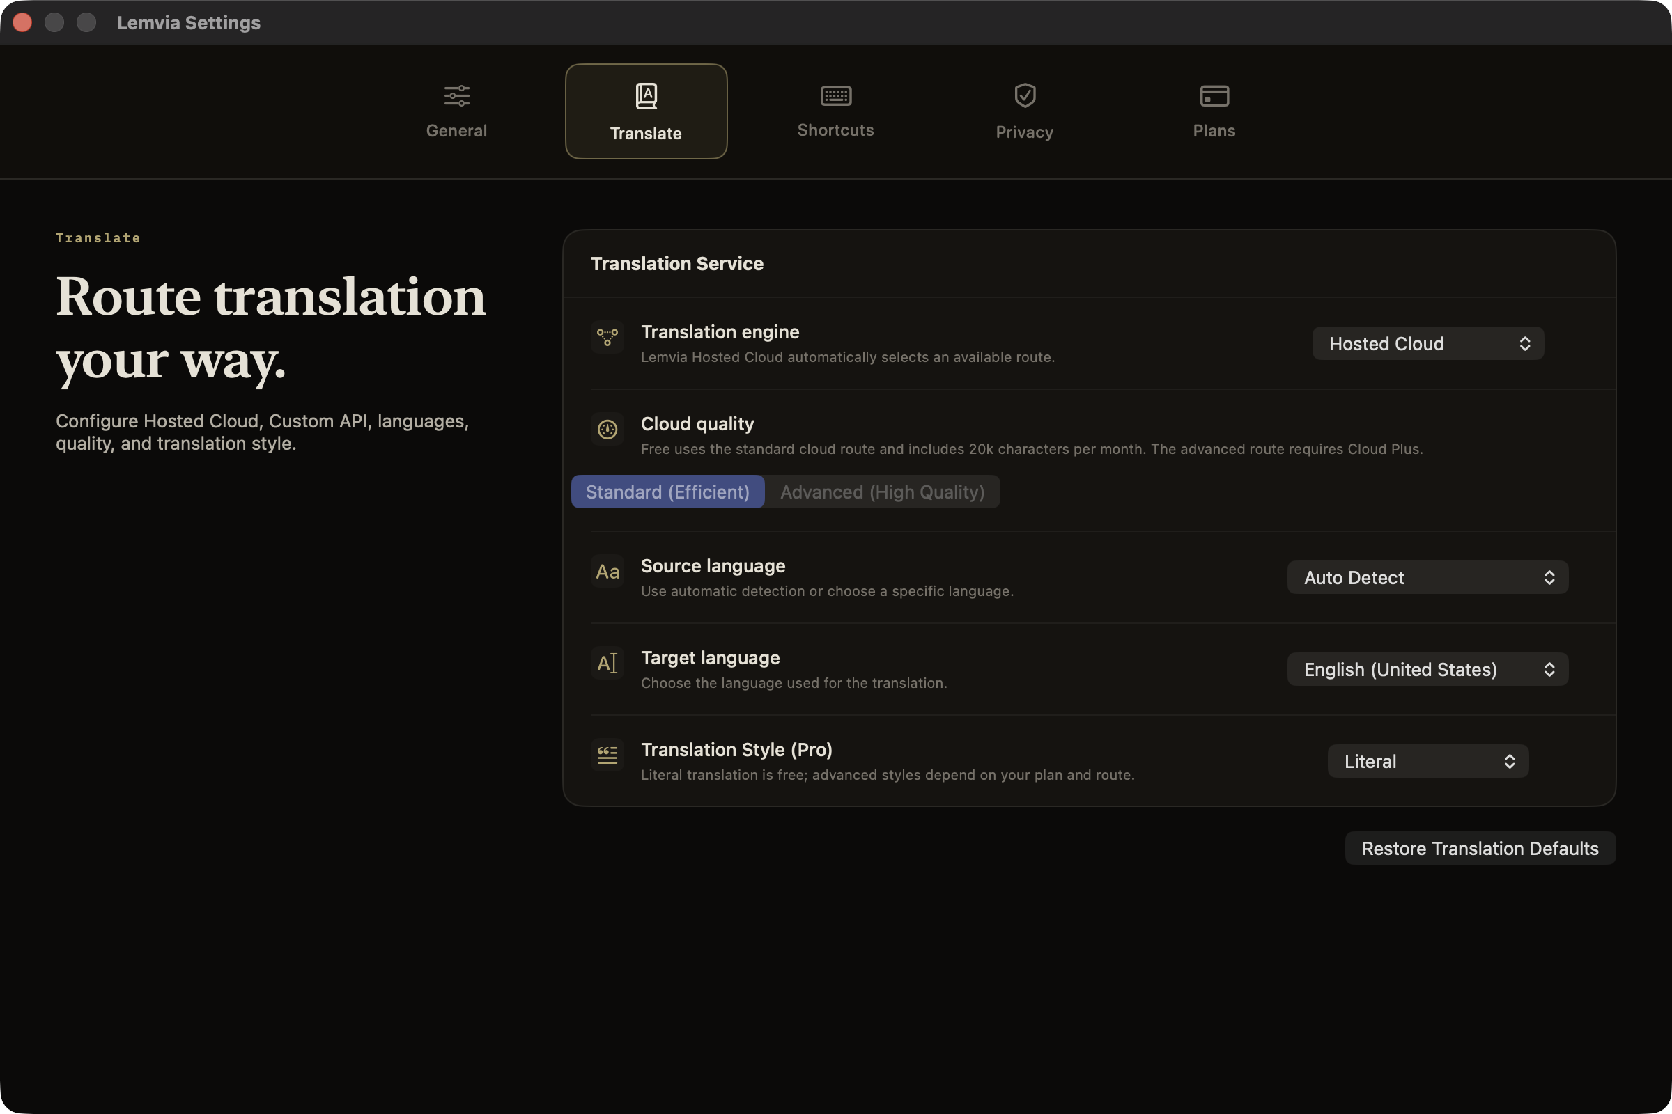Click the Cloud quality label
This screenshot has width=1672, height=1114.
697,423
